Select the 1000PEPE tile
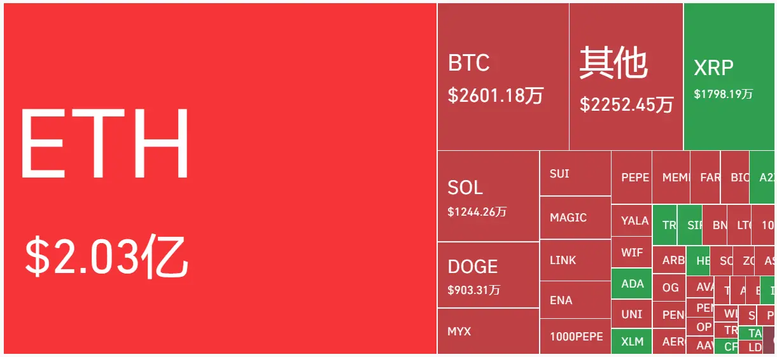The width and height of the screenshot is (777, 357). coord(575,336)
